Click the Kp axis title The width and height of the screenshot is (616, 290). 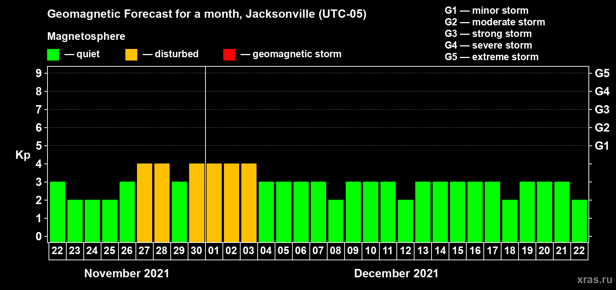click(x=23, y=155)
